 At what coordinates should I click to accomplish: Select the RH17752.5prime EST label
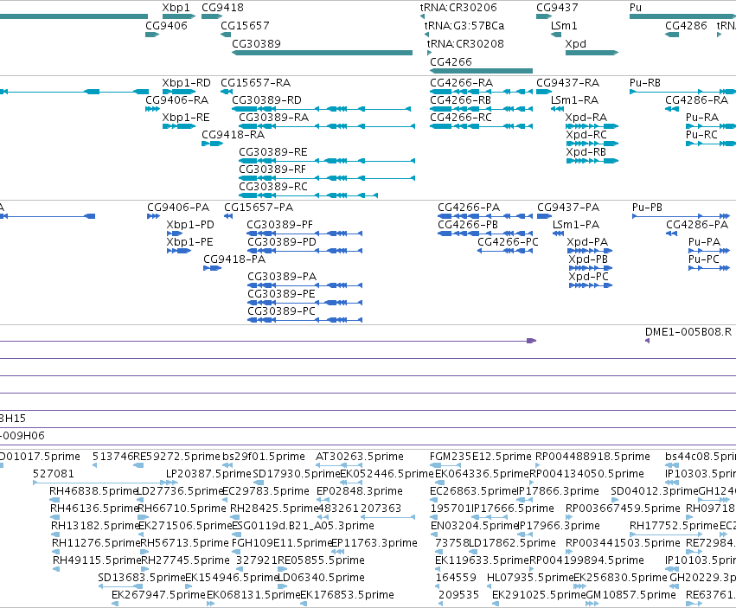point(674,525)
